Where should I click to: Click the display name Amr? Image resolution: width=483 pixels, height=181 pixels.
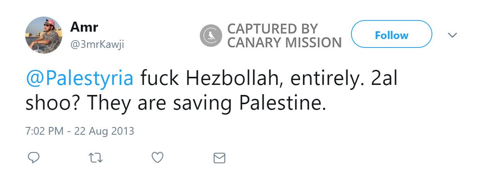84,27
